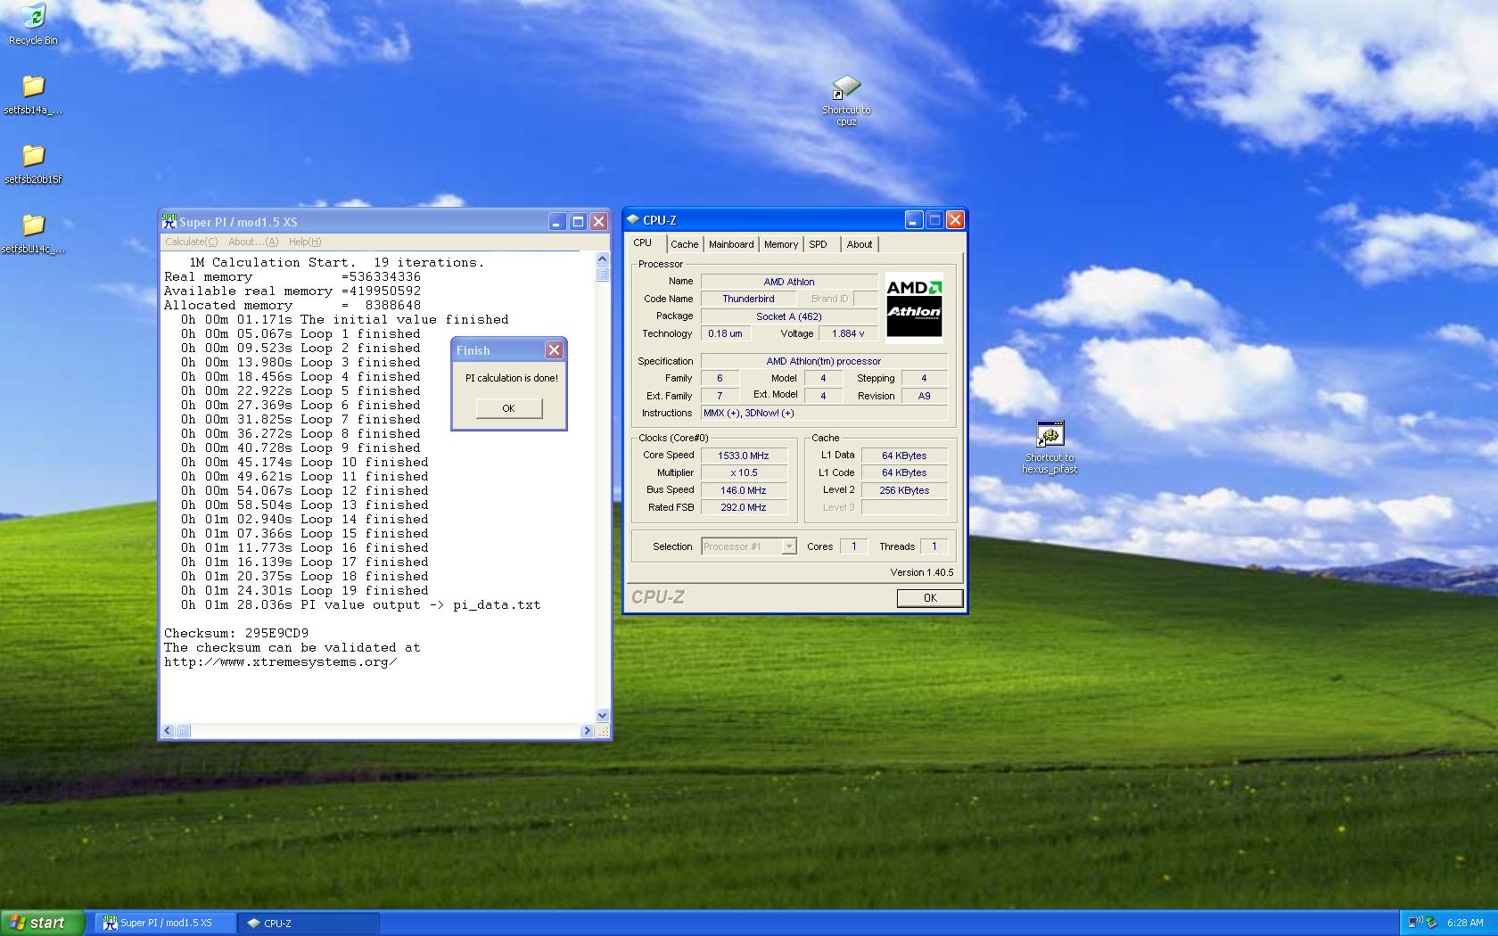Open the Windows Start menu
This screenshot has width=1498, height=936.
pyautogui.click(x=43, y=923)
